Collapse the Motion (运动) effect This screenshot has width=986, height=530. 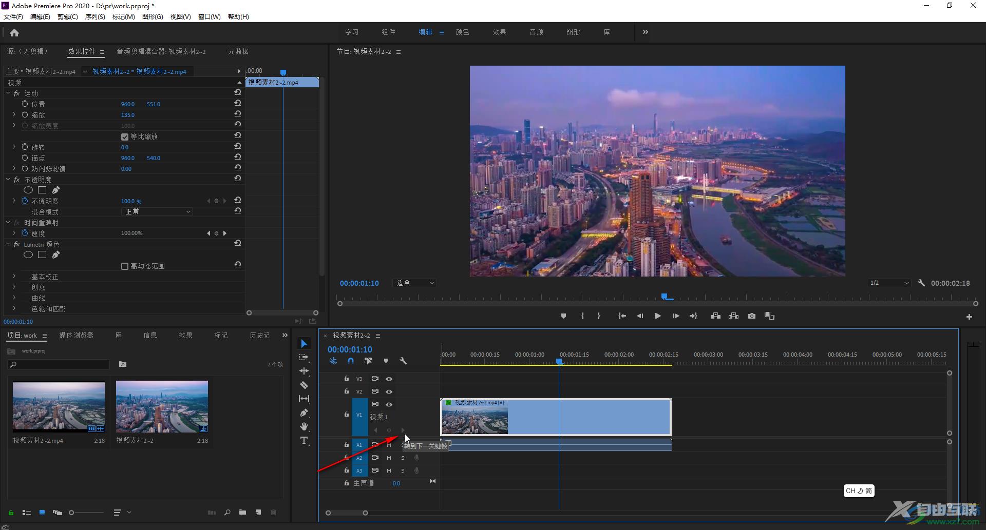point(8,93)
